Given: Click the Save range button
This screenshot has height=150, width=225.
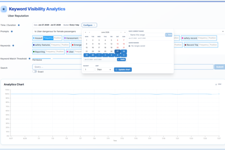Looking at the screenshot, I should (169, 35).
